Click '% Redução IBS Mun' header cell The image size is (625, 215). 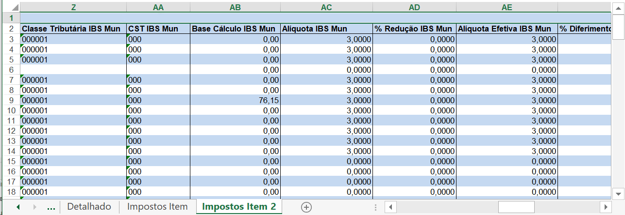tap(414, 29)
